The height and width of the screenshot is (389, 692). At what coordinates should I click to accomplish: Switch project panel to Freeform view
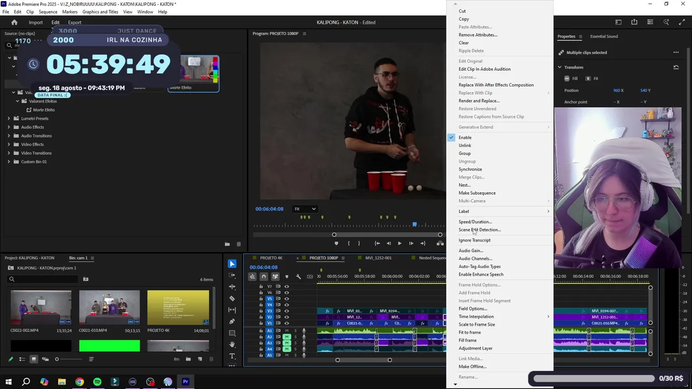coord(45,359)
